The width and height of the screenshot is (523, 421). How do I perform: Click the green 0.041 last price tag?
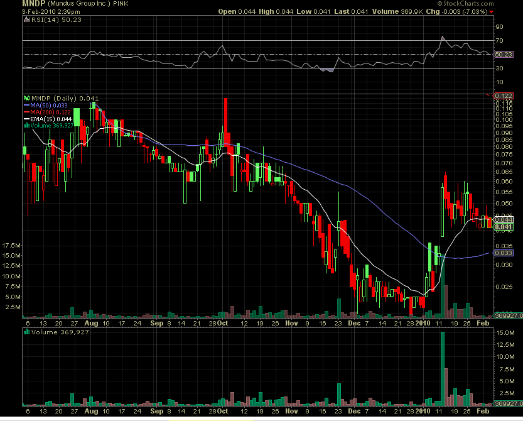[504, 227]
